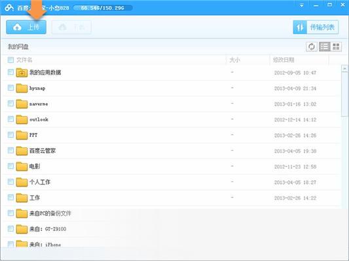Select the 来自PC的备份文件 folder name
This screenshot has width=349, height=261.
coord(50,213)
